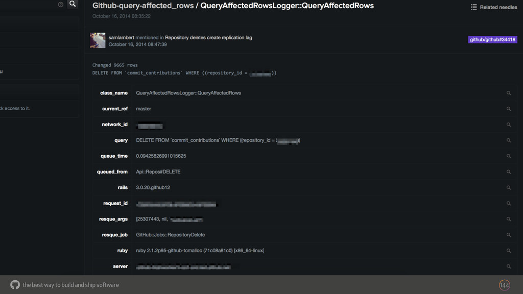This screenshot has width=523, height=294.
Task: Open 'Repository deletes create replication lag' issue link
Action: (x=208, y=38)
